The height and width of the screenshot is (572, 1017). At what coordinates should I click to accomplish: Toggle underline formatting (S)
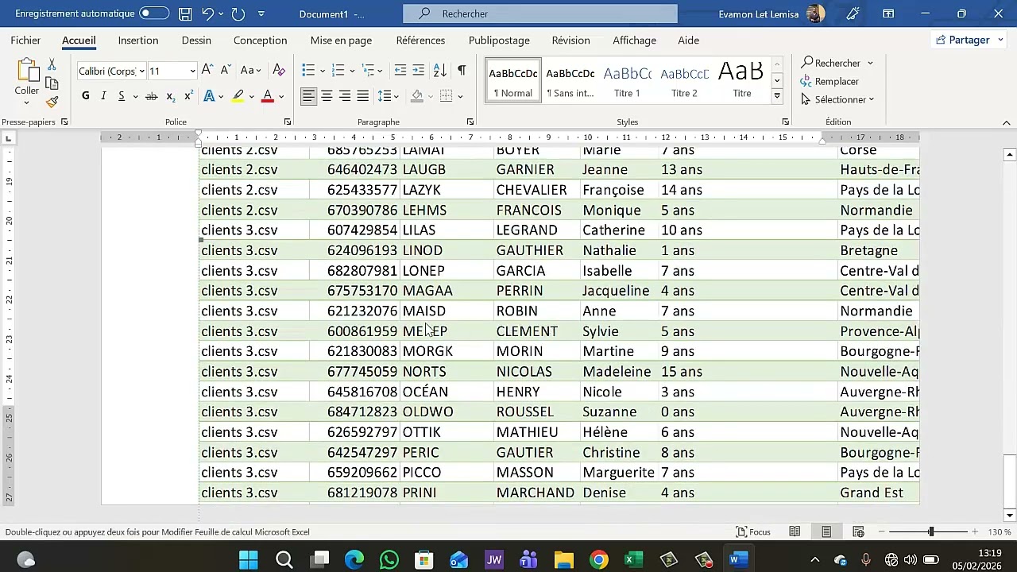click(122, 96)
